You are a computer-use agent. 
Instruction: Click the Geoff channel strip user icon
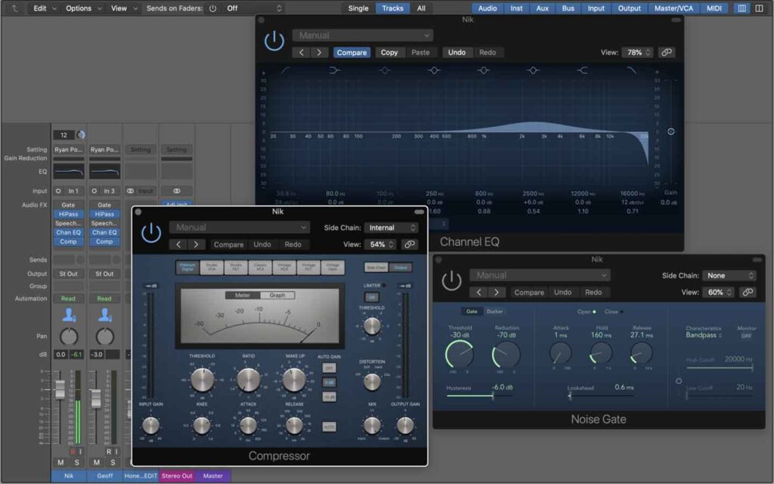(104, 315)
